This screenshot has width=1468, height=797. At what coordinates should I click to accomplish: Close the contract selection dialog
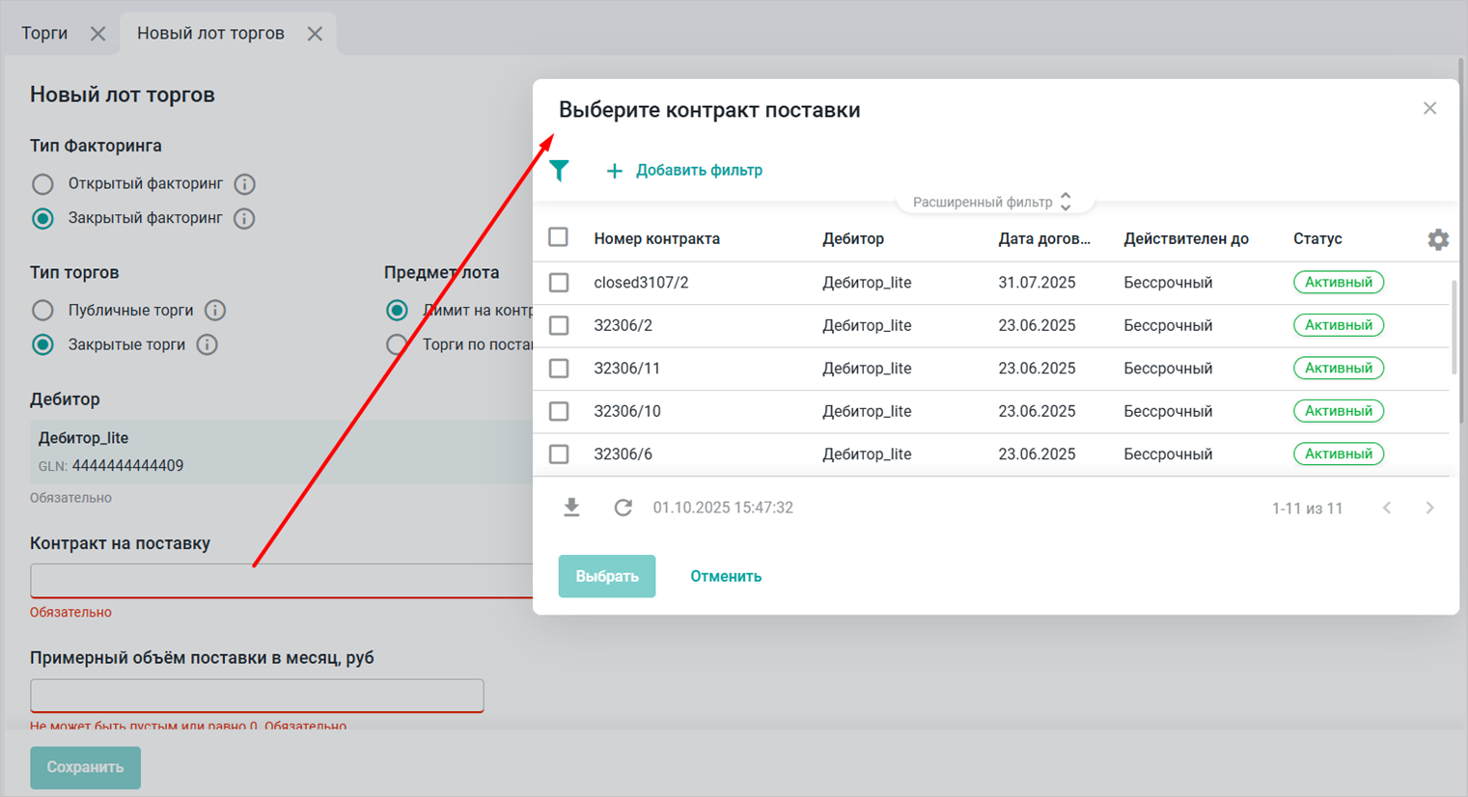tap(1429, 109)
